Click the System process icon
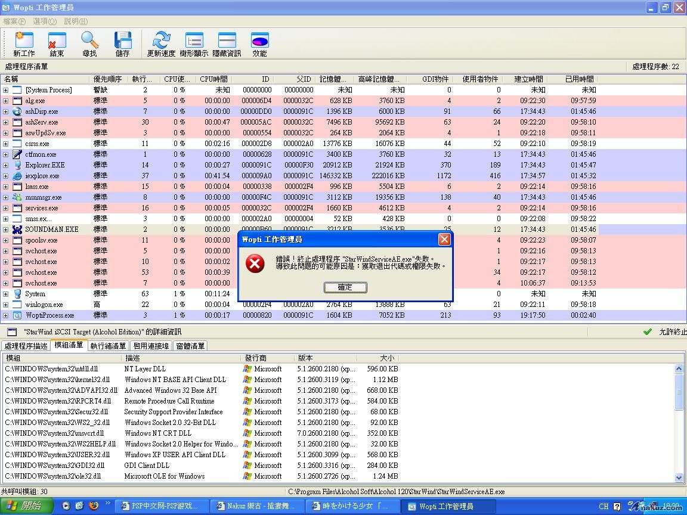This screenshot has height=515, width=687. [17, 293]
